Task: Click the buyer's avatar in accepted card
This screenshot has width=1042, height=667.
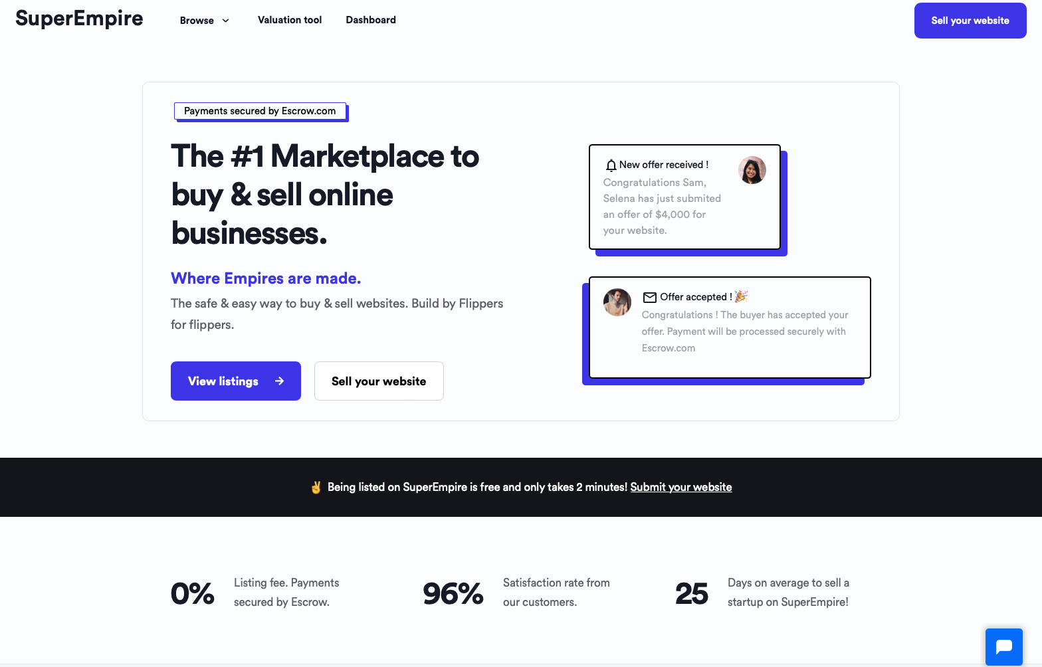Action: click(x=617, y=302)
